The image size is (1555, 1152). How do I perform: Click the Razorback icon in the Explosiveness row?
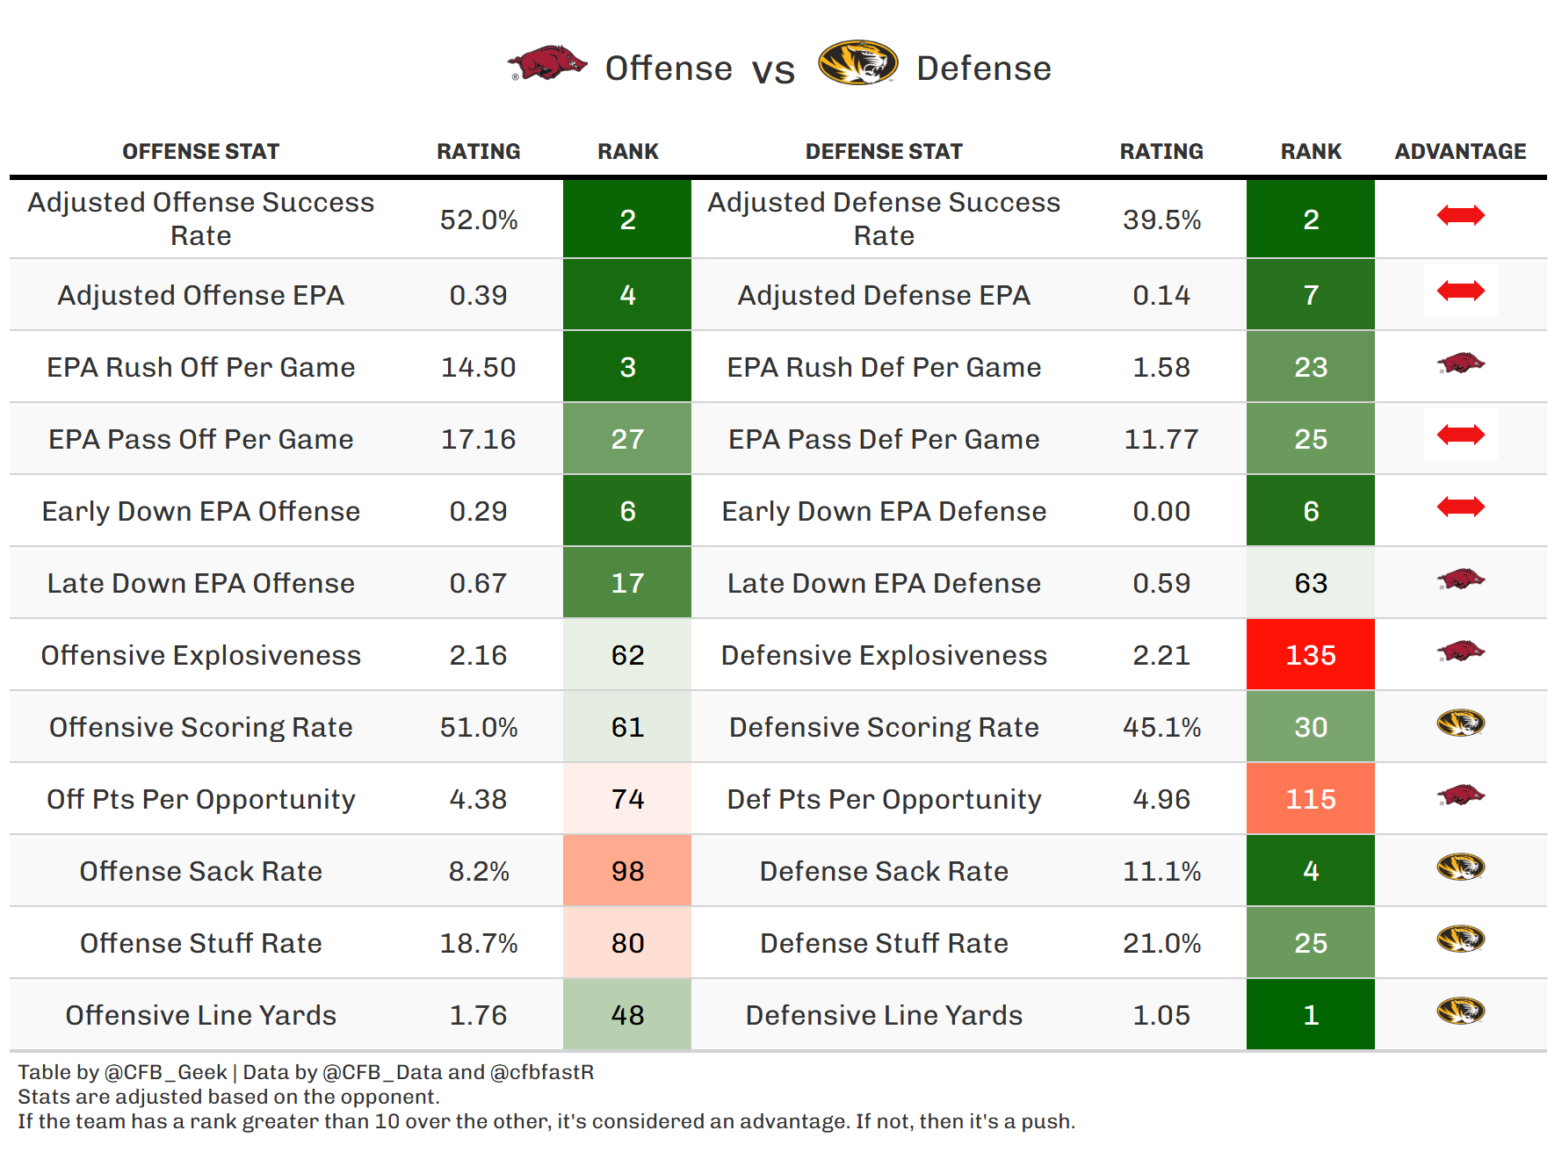pyautogui.click(x=1460, y=652)
